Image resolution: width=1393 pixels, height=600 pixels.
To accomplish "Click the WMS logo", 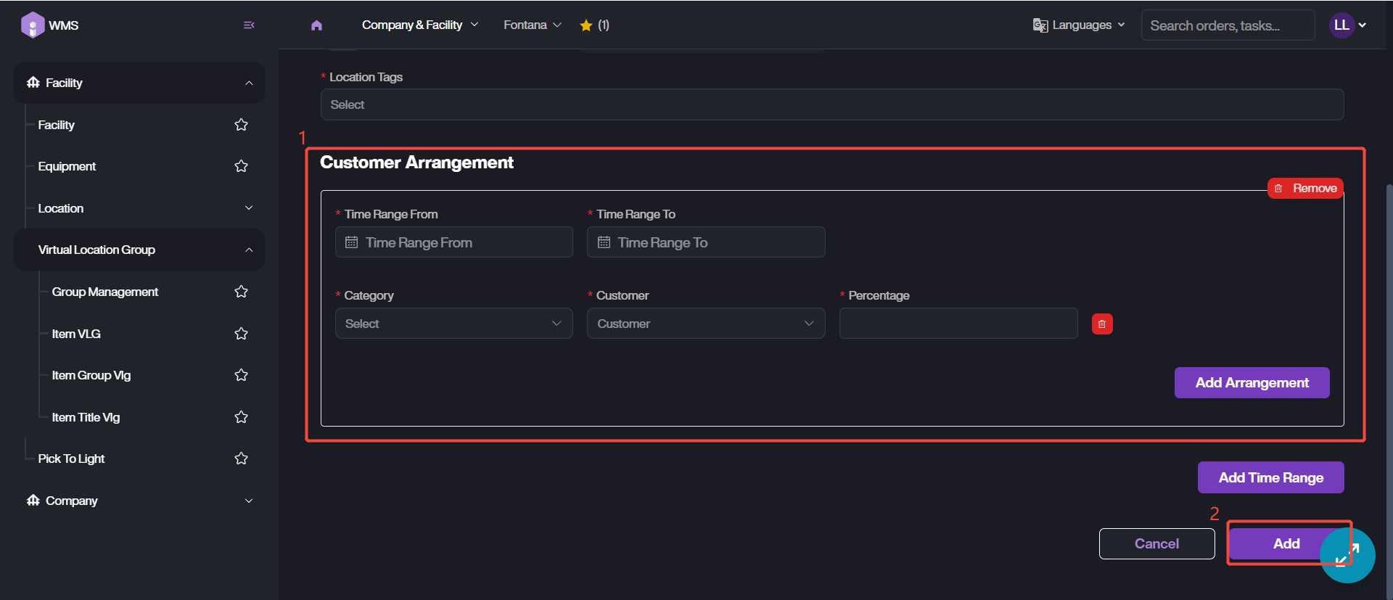I will (x=49, y=25).
